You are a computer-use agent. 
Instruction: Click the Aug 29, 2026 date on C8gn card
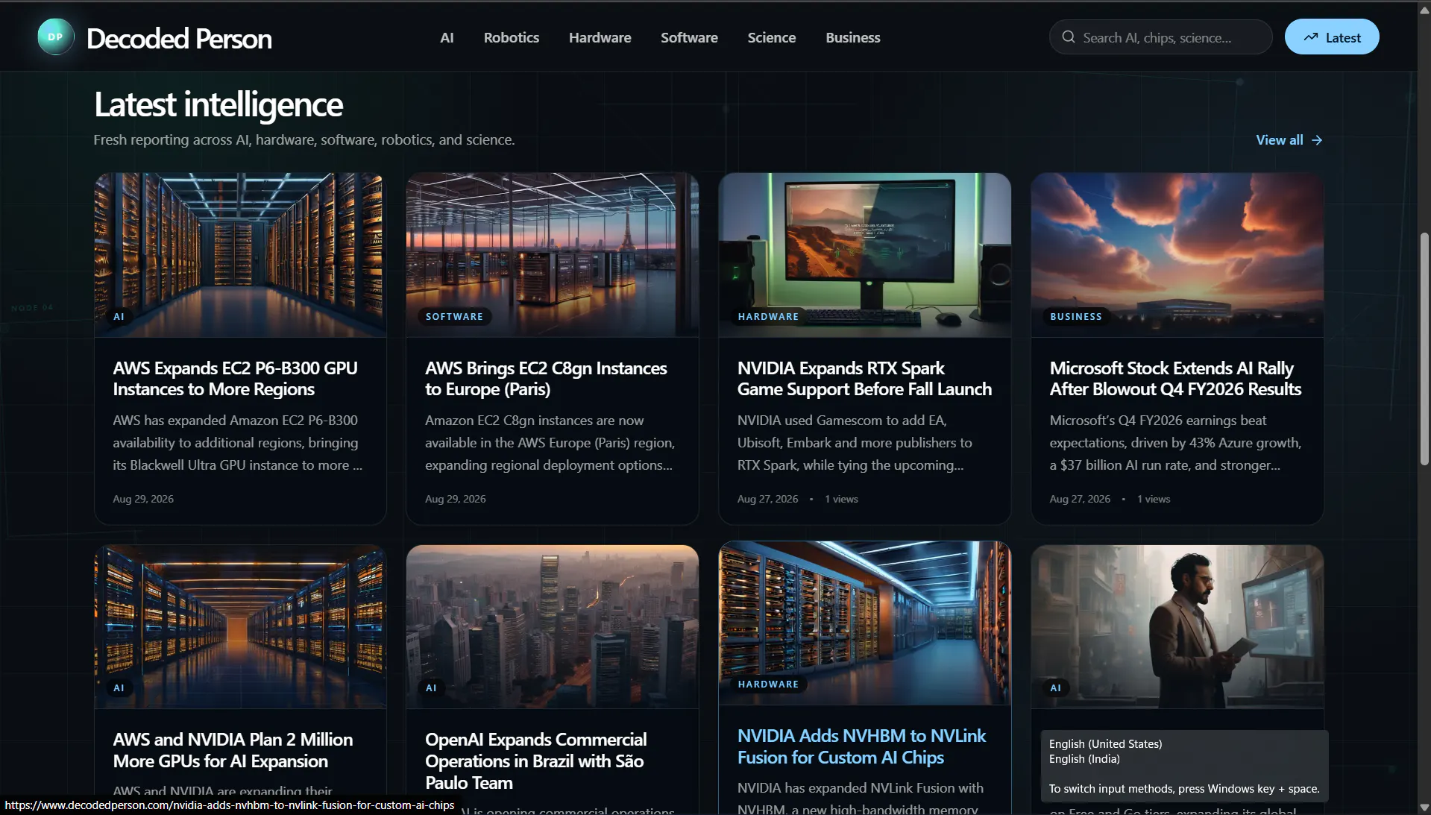tap(455, 499)
